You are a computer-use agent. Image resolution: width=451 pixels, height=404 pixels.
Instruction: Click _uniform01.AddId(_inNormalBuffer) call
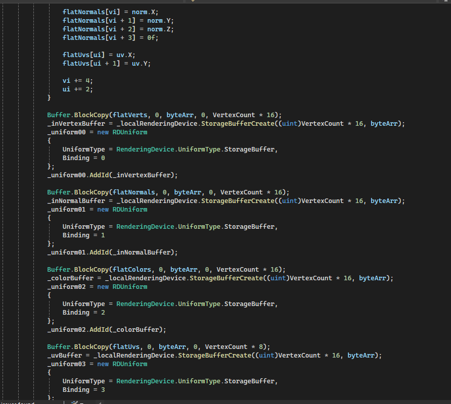(x=112, y=252)
